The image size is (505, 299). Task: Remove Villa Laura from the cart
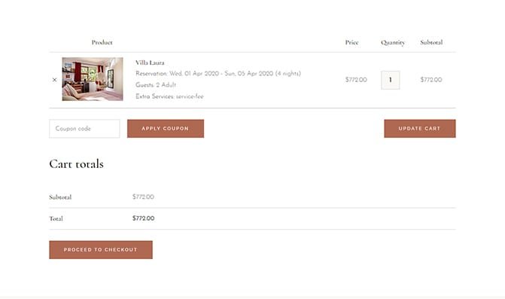tap(54, 80)
